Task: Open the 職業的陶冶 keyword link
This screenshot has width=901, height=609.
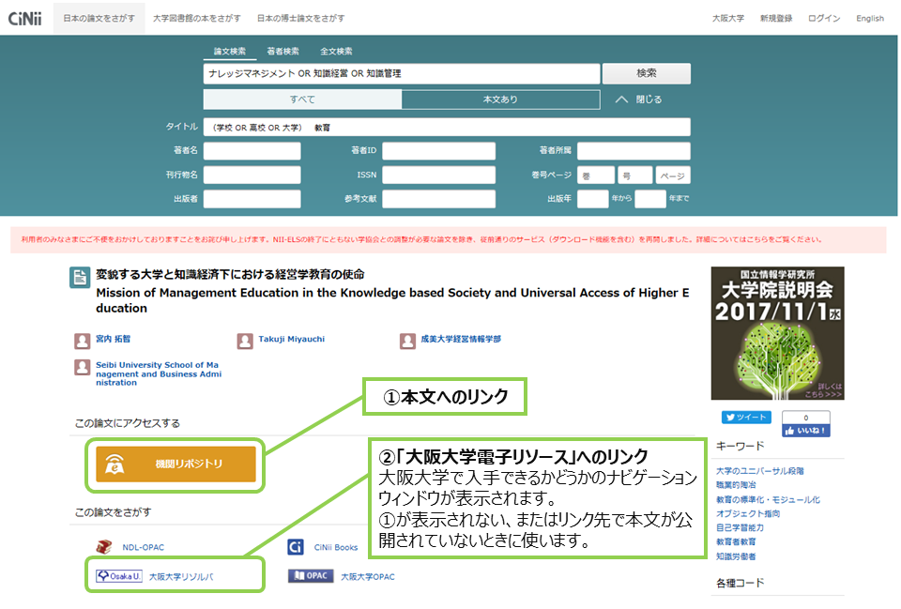Action: (x=735, y=486)
